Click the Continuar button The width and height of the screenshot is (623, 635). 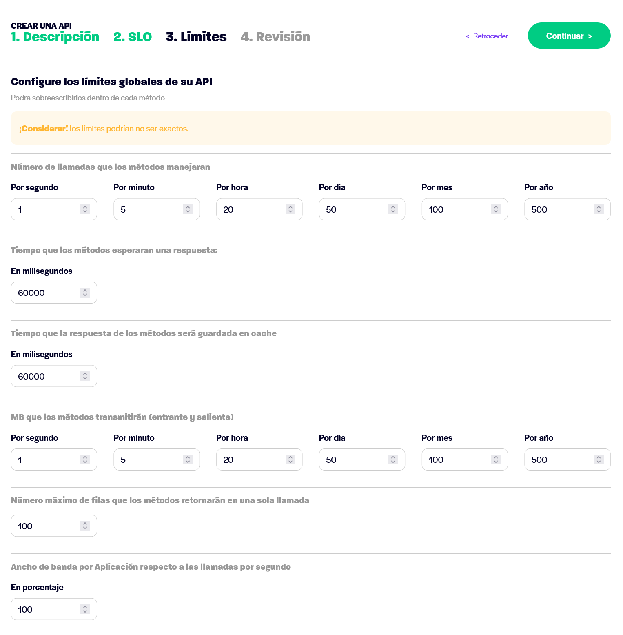(x=569, y=36)
